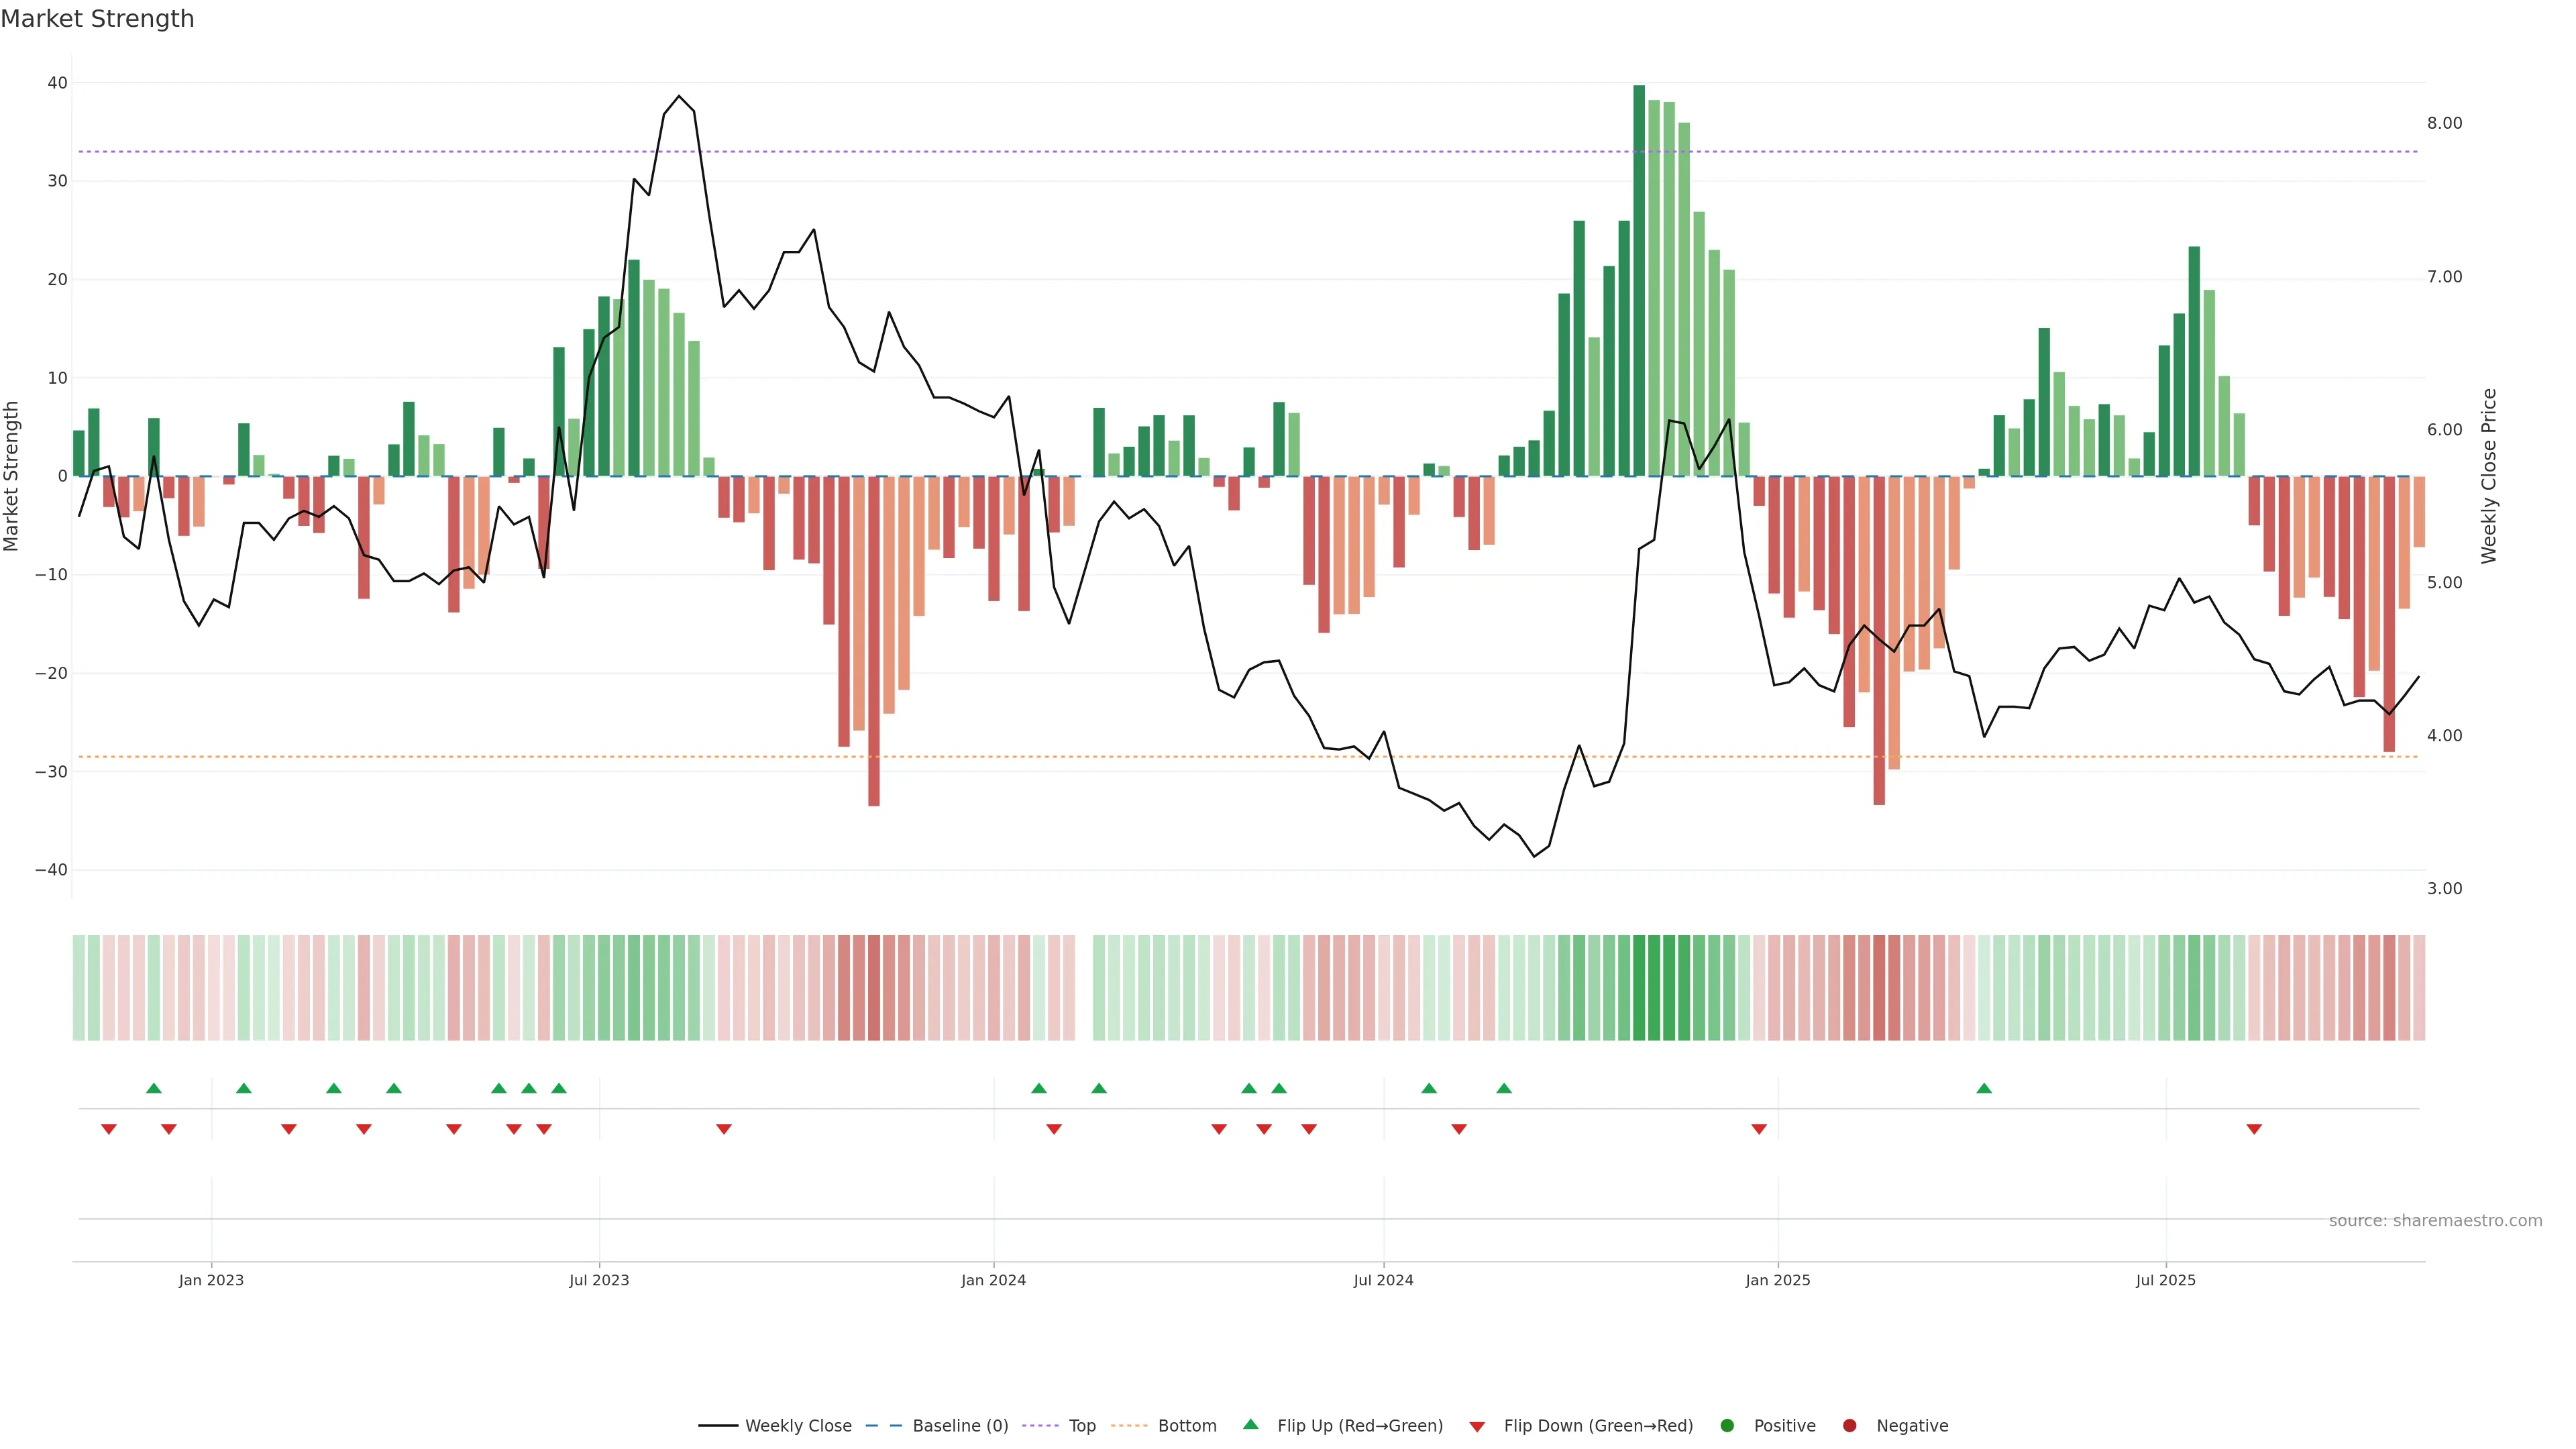Click the Market Strength chart title
The width and height of the screenshot is (2576, 1449).
(97, 19)
